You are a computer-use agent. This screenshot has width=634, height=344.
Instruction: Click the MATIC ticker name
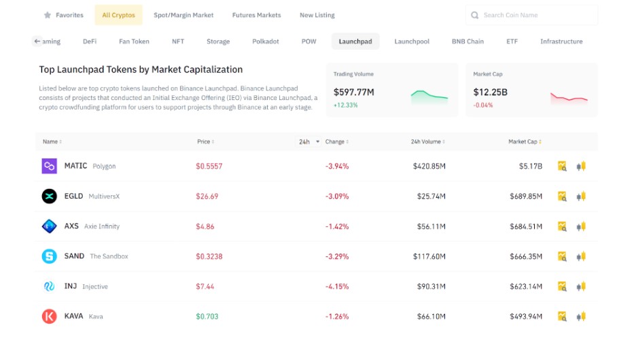click(75, 166)
